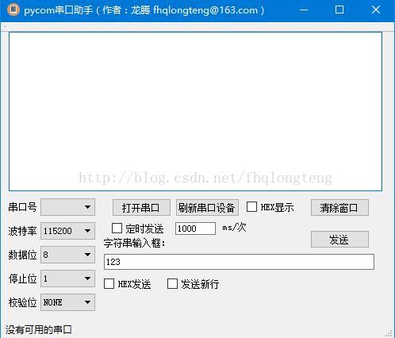Click the 打开串口 button
Viewport: 395px width, 338px height.
[x=141, y=208]
